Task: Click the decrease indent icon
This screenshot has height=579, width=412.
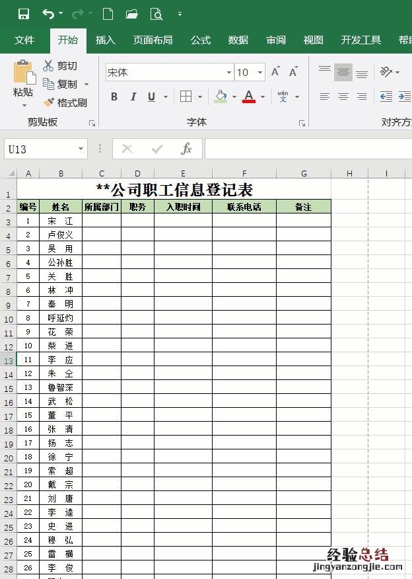Action: tap(386, 96)
